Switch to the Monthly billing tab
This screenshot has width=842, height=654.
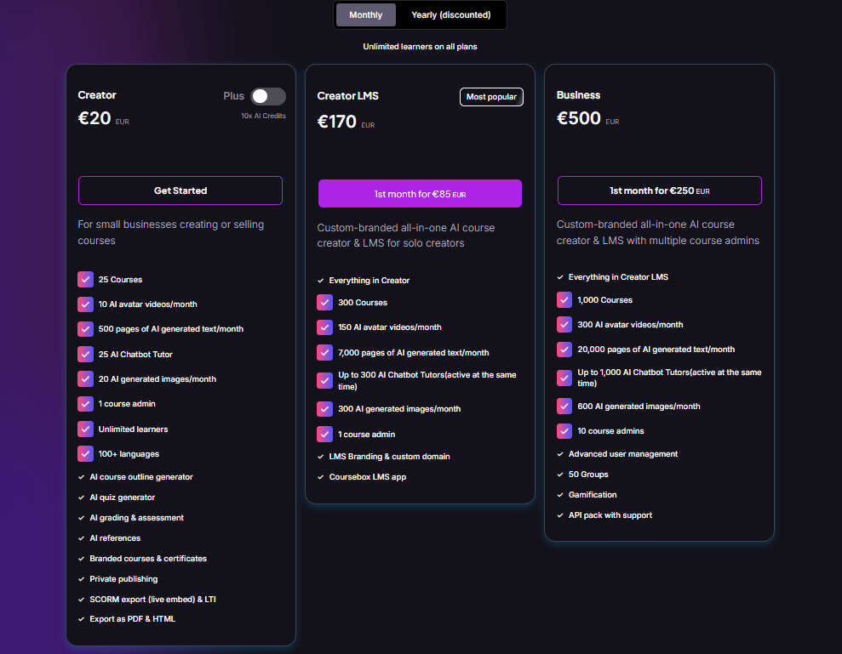pyautogui.click(x=365, y=14)
